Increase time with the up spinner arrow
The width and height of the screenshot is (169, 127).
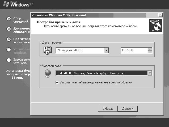pyautogui.click(x=150, y=49)
